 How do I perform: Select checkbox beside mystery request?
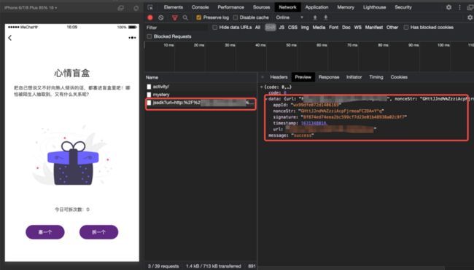tap(149, 95)
